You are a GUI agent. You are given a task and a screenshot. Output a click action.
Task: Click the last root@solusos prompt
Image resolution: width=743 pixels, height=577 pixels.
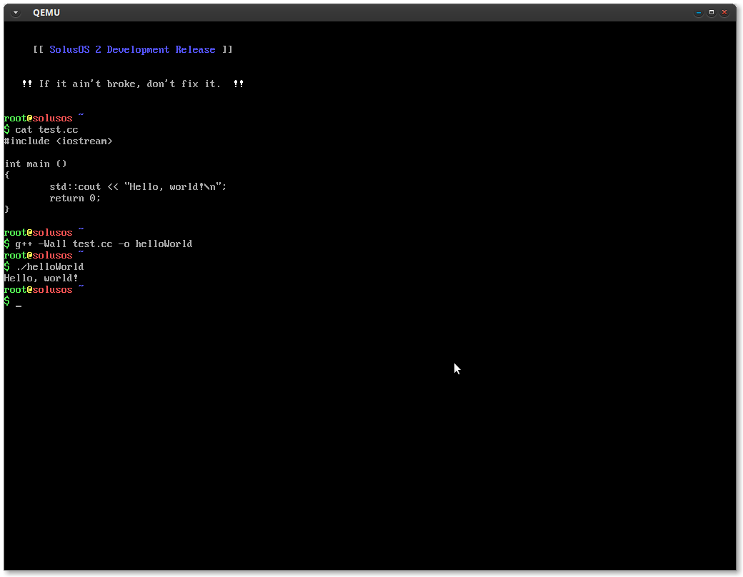(38, 290)
